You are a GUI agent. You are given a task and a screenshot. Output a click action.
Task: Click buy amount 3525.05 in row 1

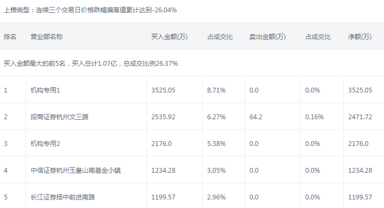click(x=164, y=90)
